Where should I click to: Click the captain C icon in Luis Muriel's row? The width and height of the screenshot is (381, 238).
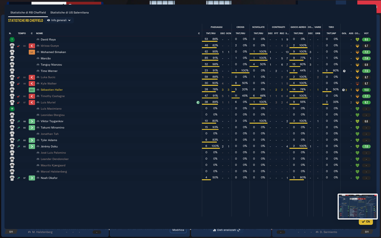[198, 102]
